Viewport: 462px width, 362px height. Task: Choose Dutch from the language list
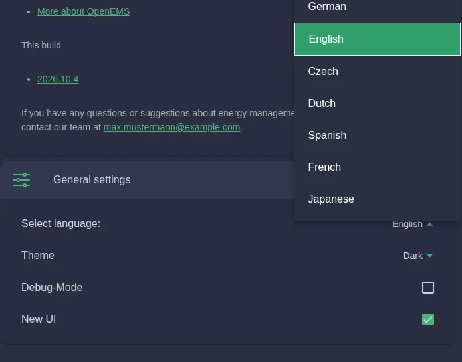[x=378, y=104]
